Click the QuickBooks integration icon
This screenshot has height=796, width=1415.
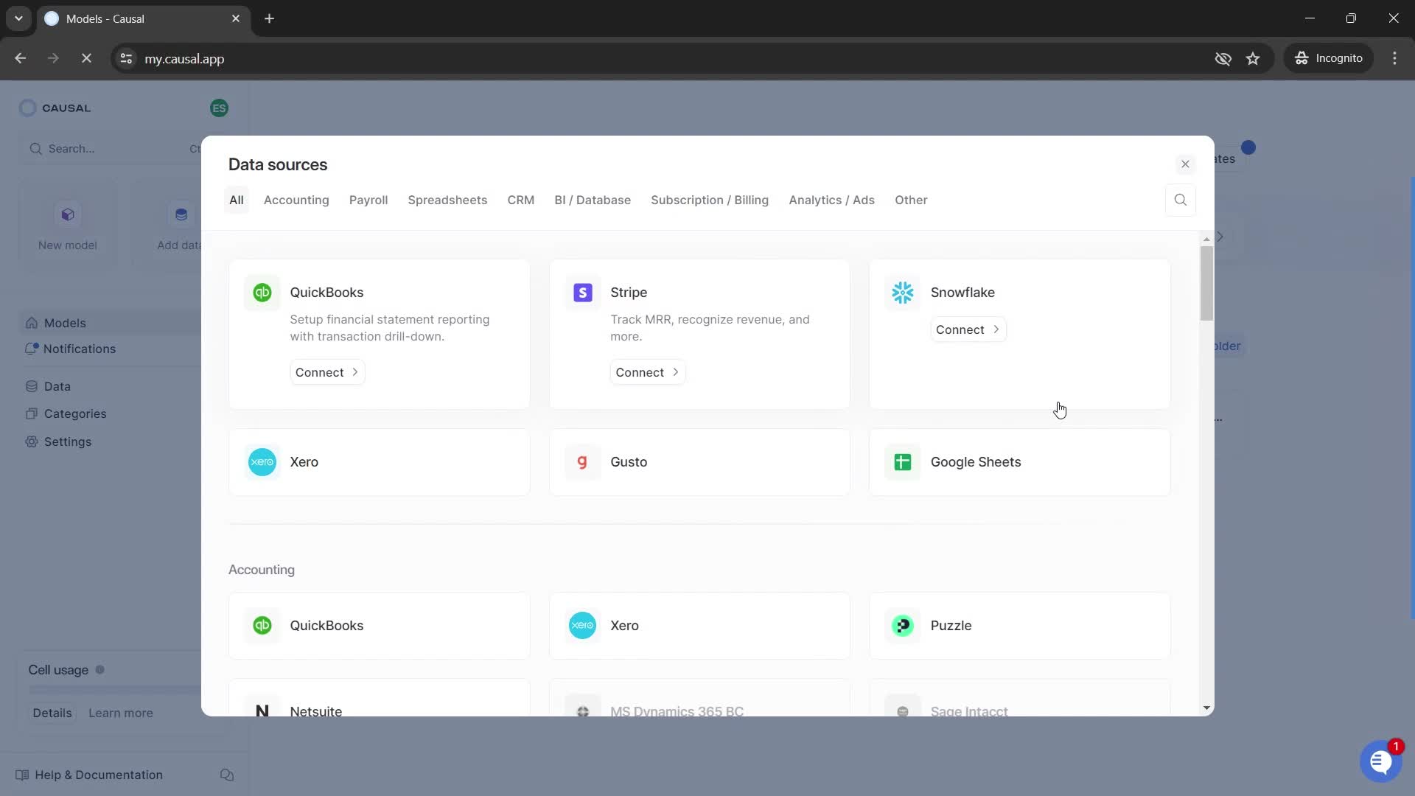[262, 292]
